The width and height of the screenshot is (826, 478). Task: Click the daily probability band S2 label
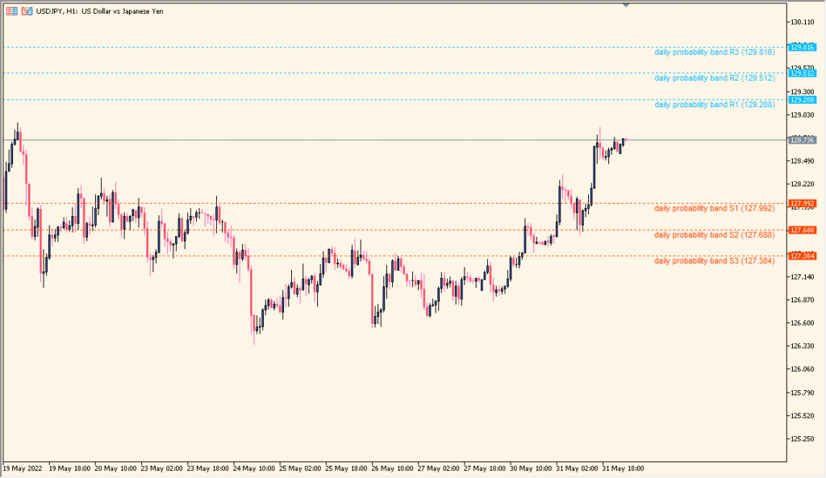714,235
